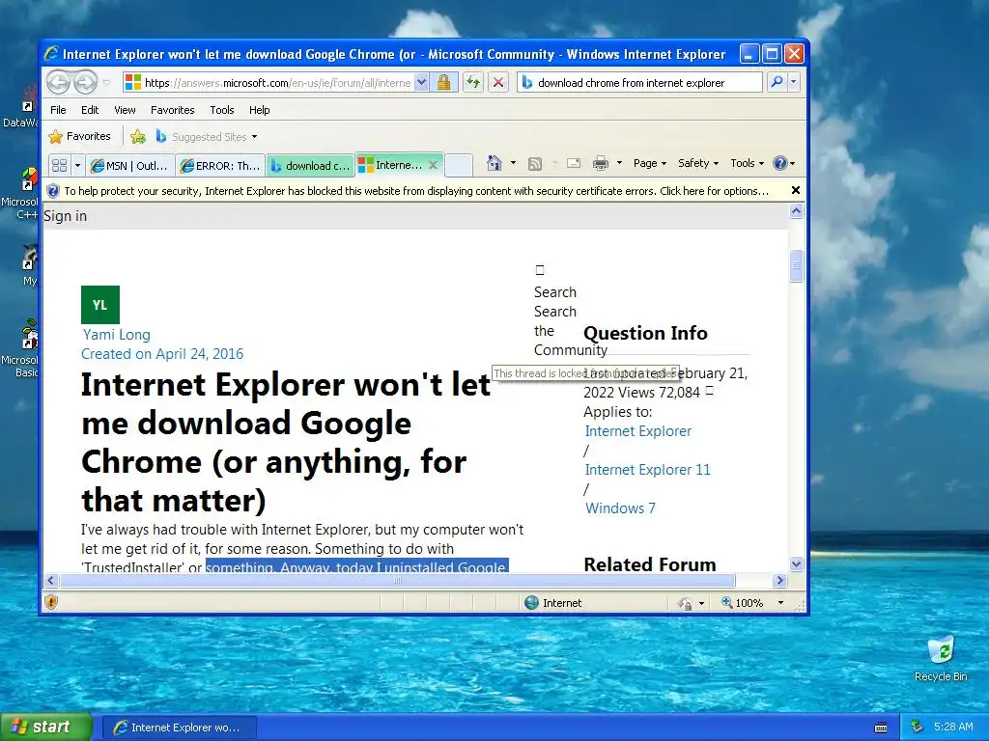Click the address bar URL field
Image resolution: width=989 pixels, height=741 pixels.
point(277,83)
